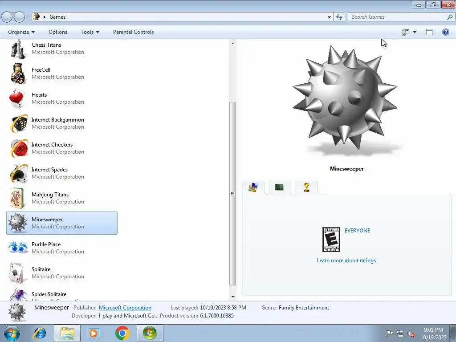Click the Options menu item
The width and height of the screenshot is (456, 342).
tap(58, 32)
